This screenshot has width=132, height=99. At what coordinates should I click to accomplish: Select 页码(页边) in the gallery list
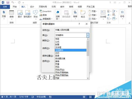point(71,70)
